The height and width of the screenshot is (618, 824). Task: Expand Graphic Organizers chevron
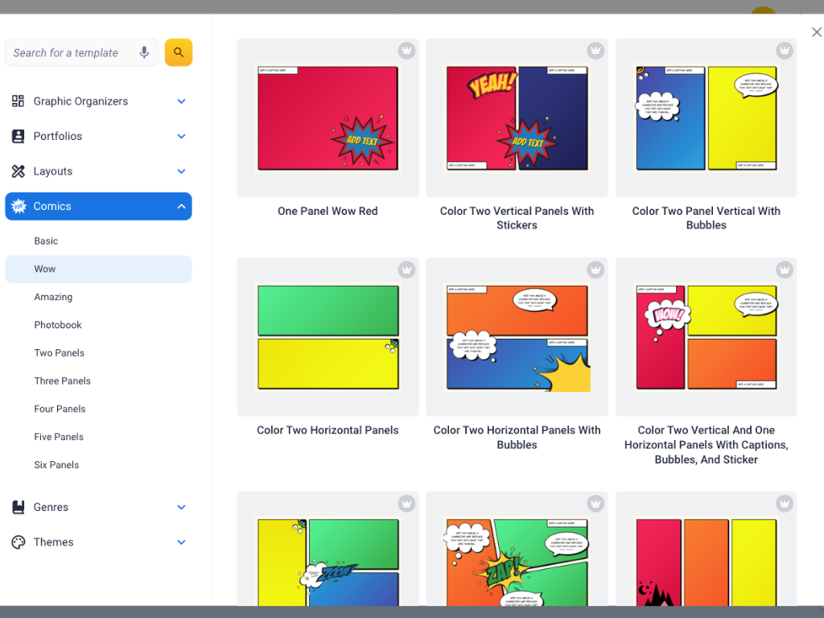coord(181,101)
